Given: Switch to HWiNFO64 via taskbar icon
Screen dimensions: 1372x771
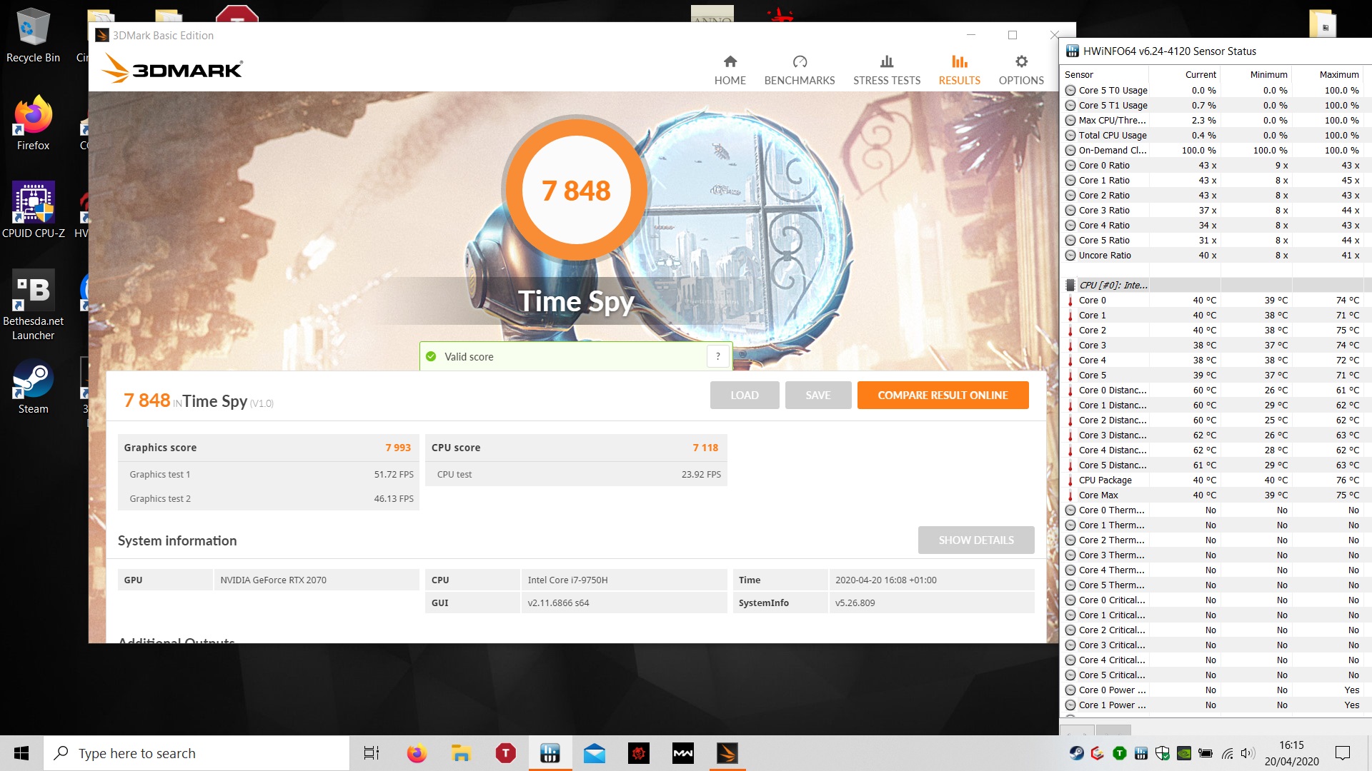Looking at the screenshot, I should (550, 753).
